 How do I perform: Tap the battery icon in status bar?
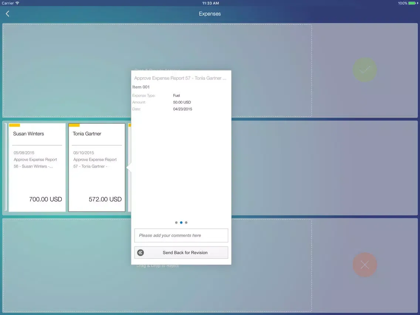[413, 3]
